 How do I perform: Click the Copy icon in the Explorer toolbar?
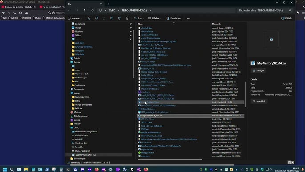[96, 18]
